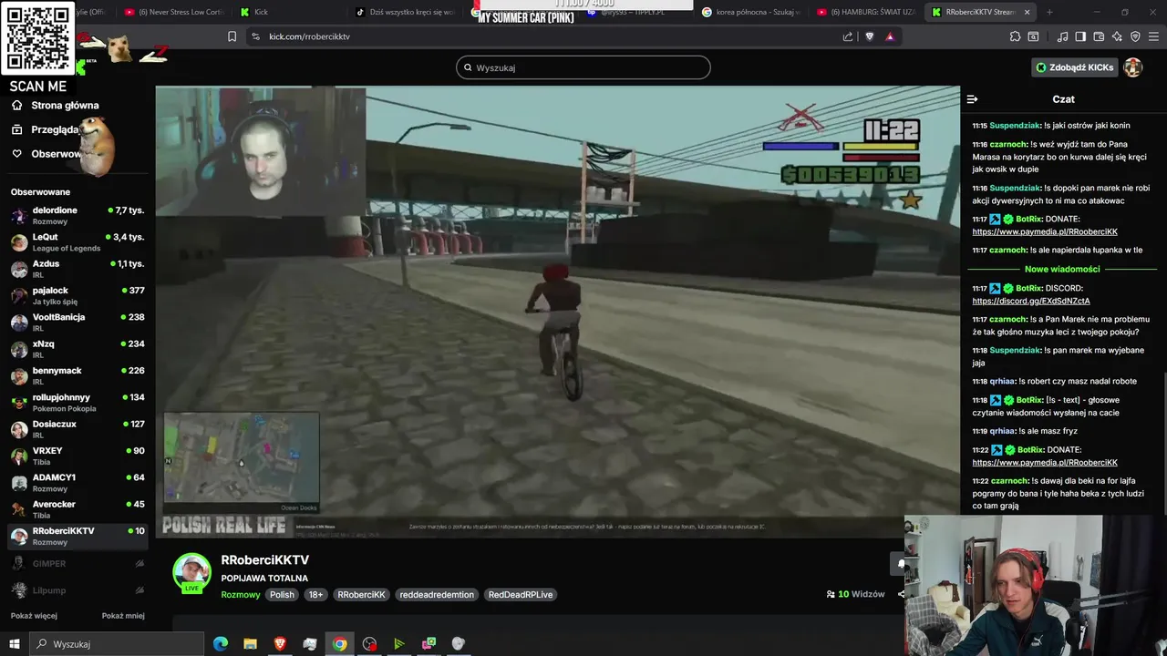Viewport: 1167px width, 656px height.
Task: Click the Windows Start button
Action: [x=15, y=644]
